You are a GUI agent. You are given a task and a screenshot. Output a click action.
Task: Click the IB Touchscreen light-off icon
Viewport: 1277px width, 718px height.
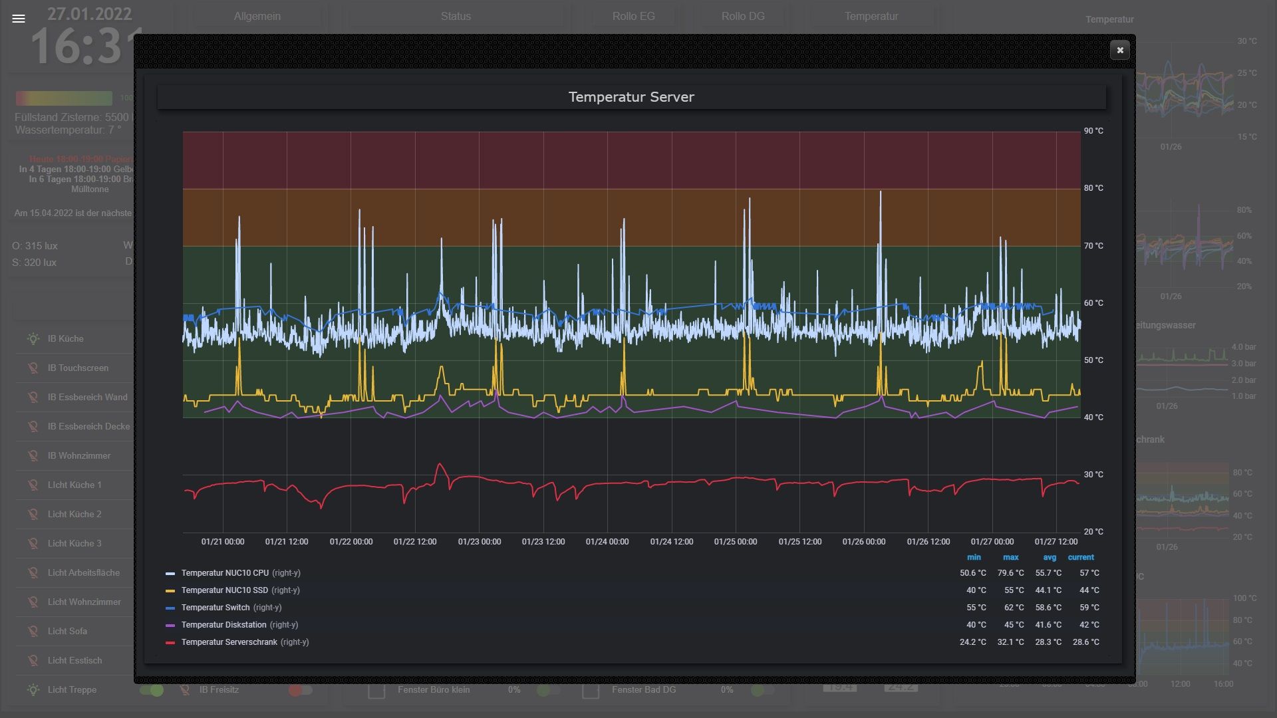[x=33, y=368]
